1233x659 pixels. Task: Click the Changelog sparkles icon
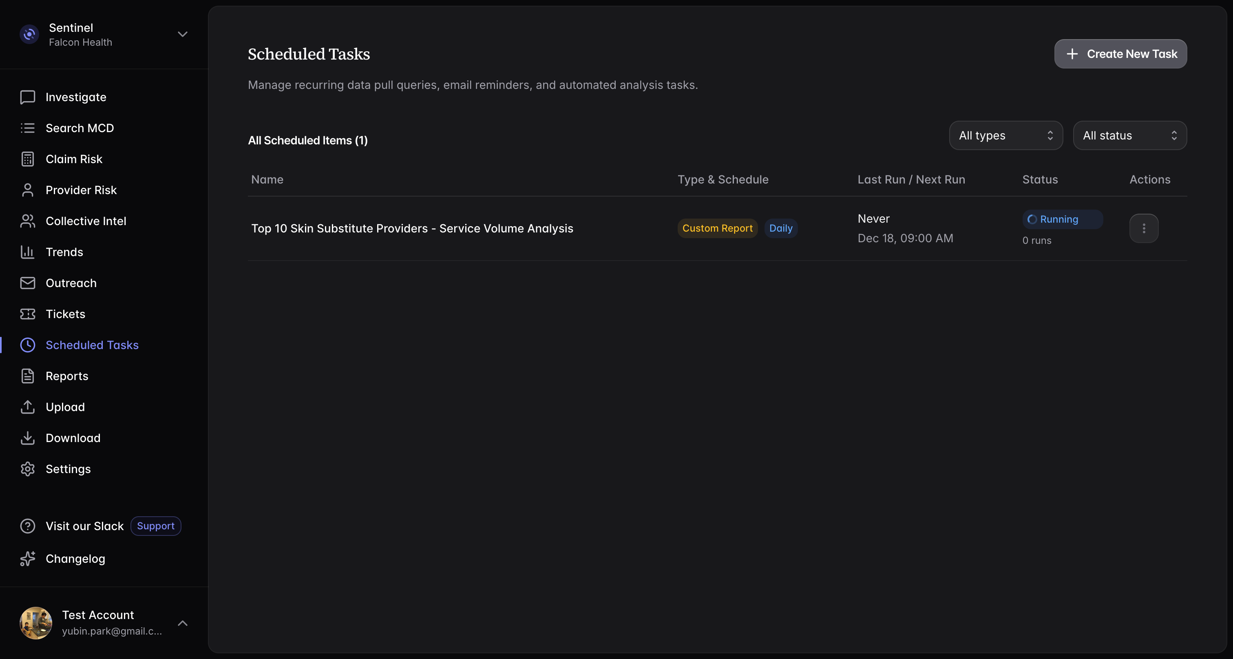click(x=27, y=559)
